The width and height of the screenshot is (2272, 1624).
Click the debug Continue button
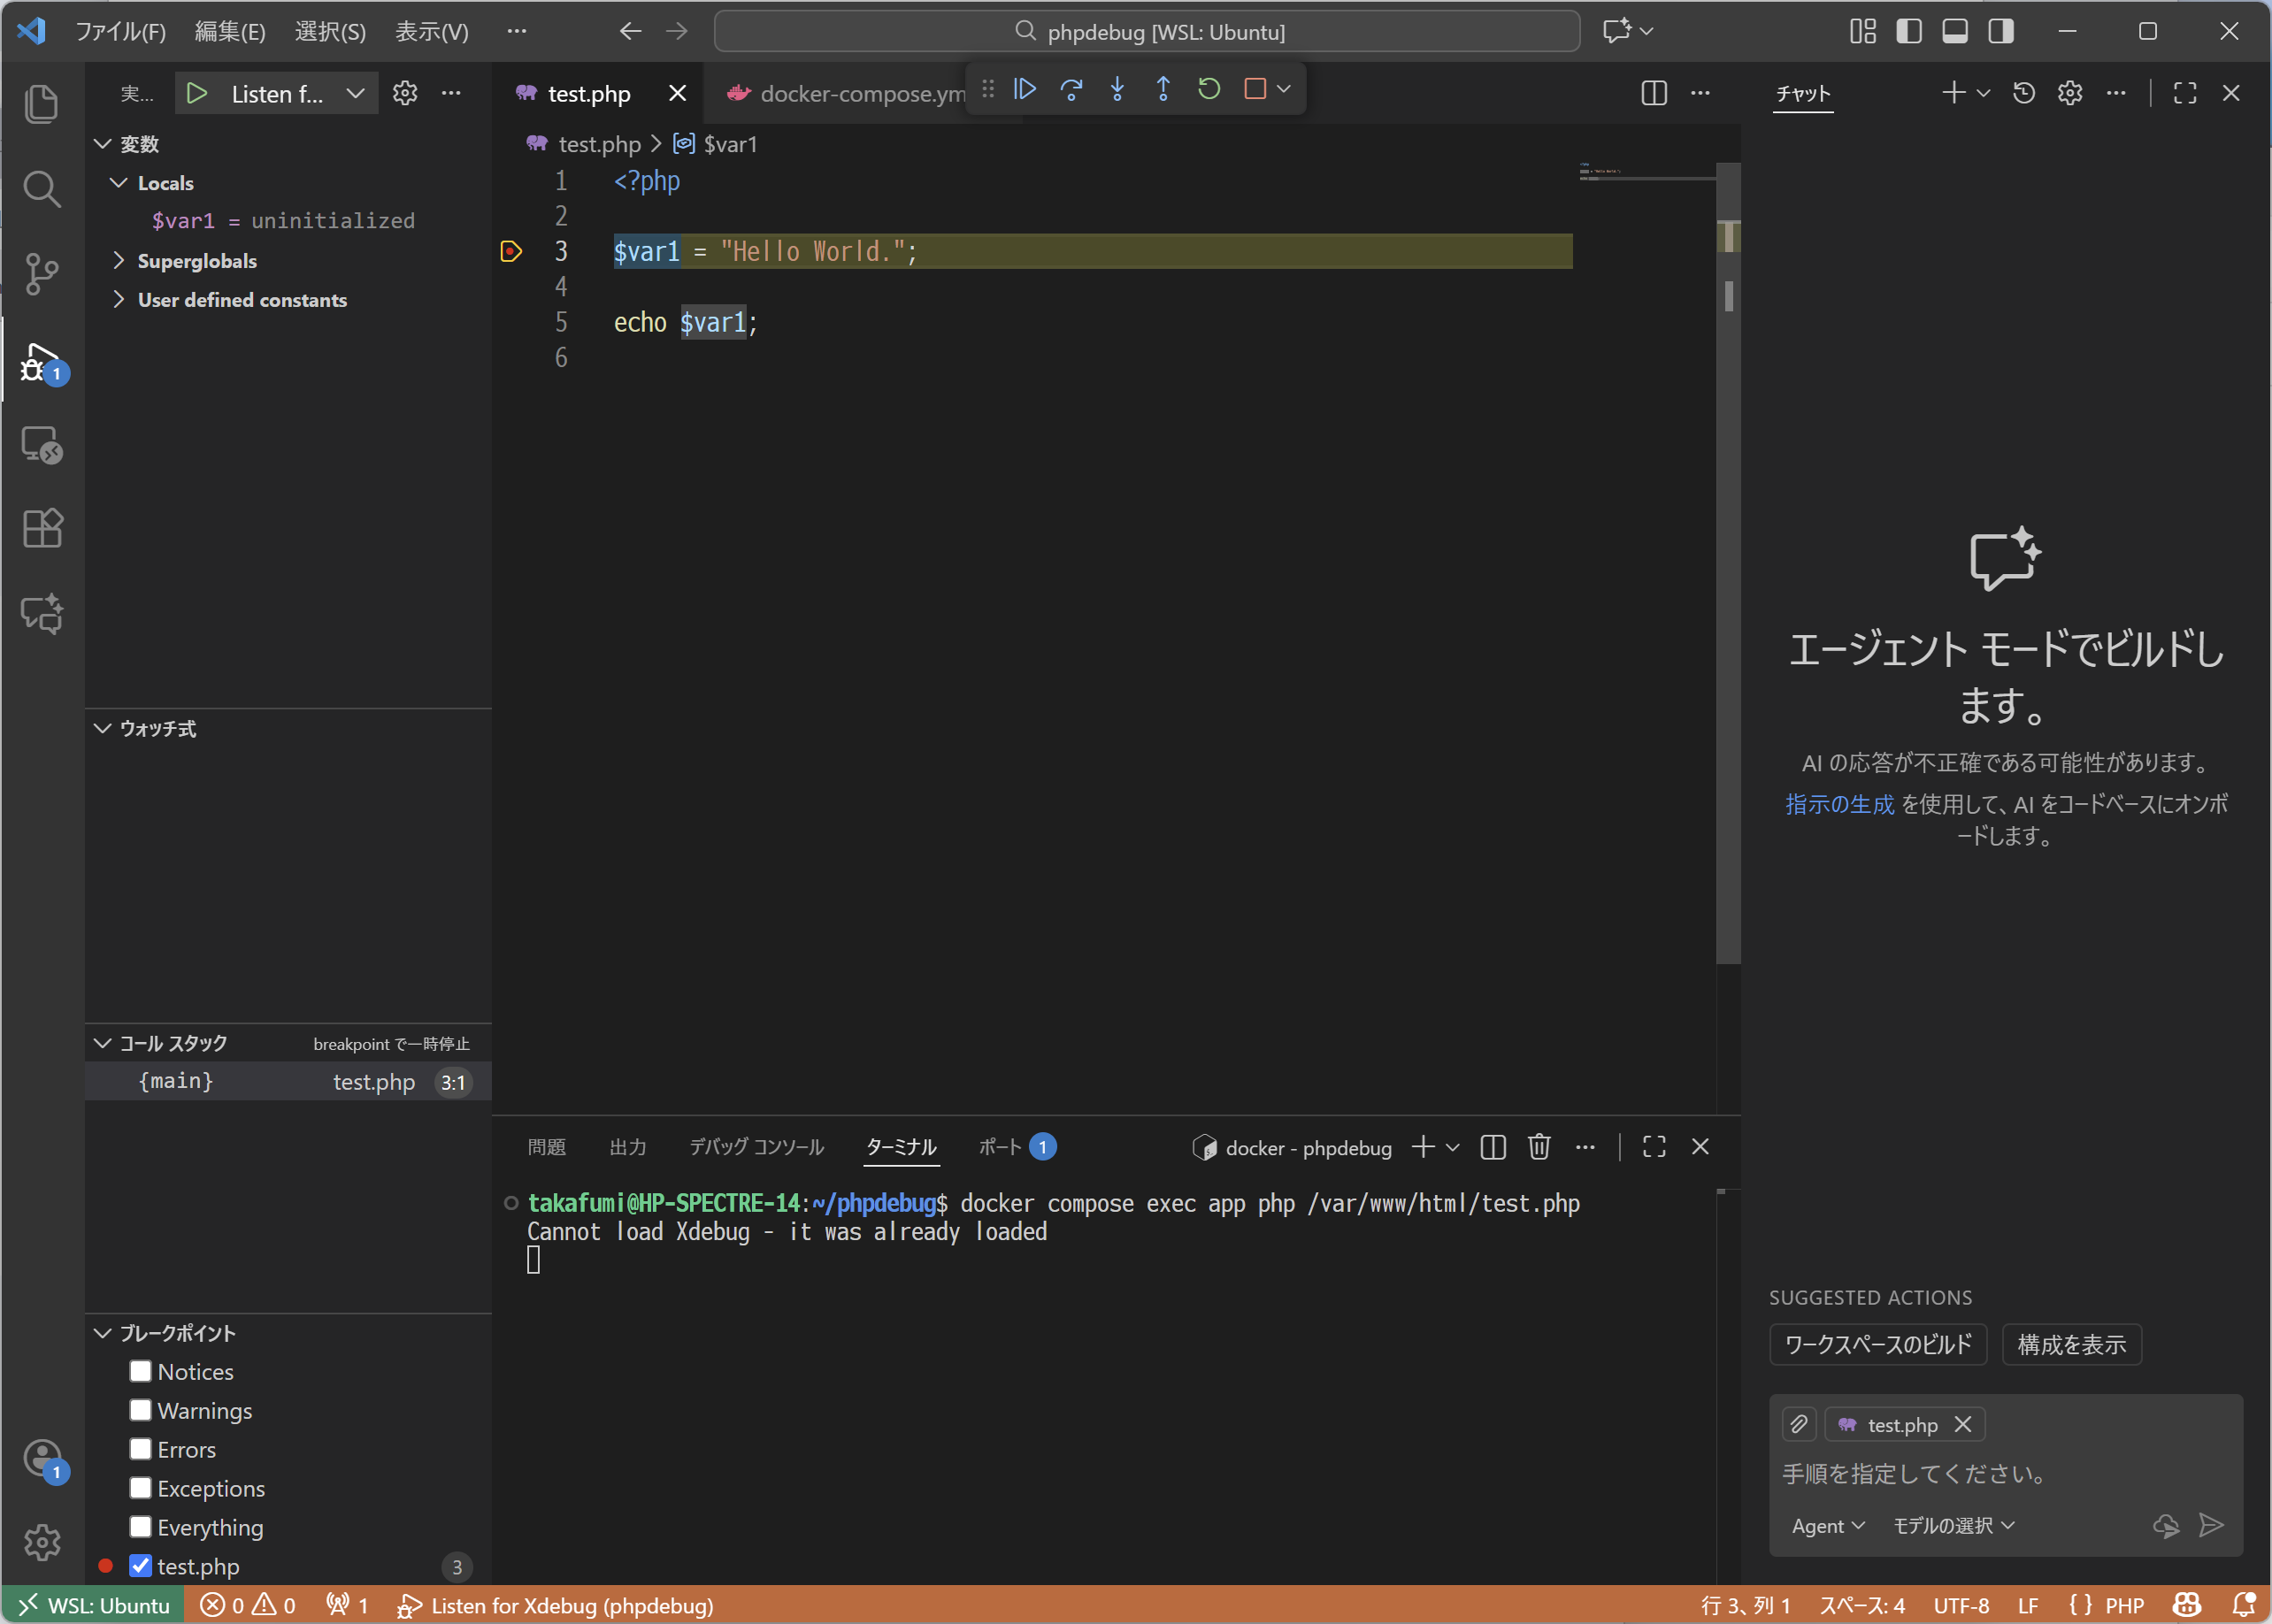click(1024, 89)
